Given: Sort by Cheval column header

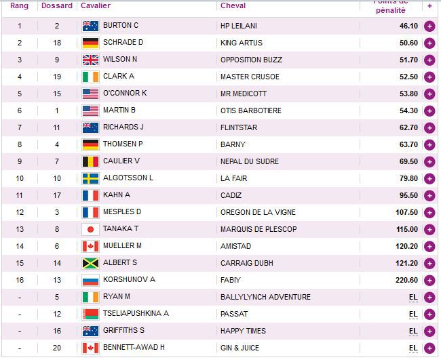Looking at the screenshot, I should (233, 6).
